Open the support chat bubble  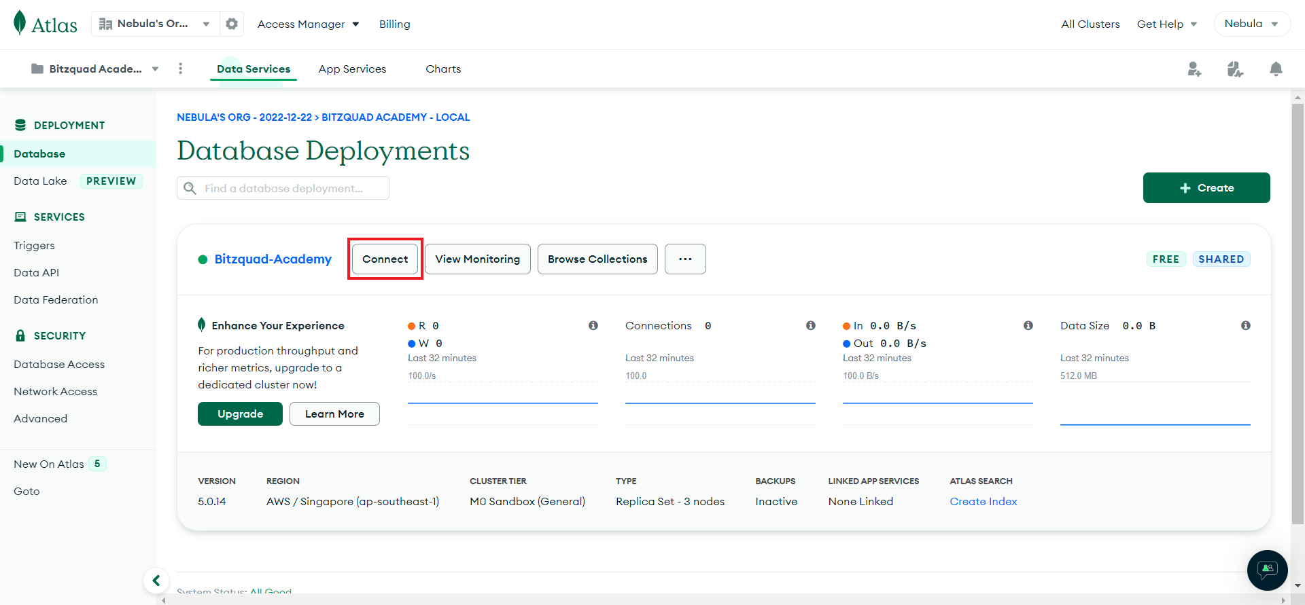pyautogui.click(x=1267, y=570)
